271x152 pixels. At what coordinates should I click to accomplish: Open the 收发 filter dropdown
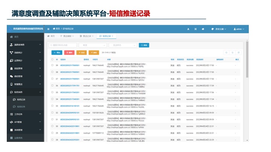[x=93, y=45]
